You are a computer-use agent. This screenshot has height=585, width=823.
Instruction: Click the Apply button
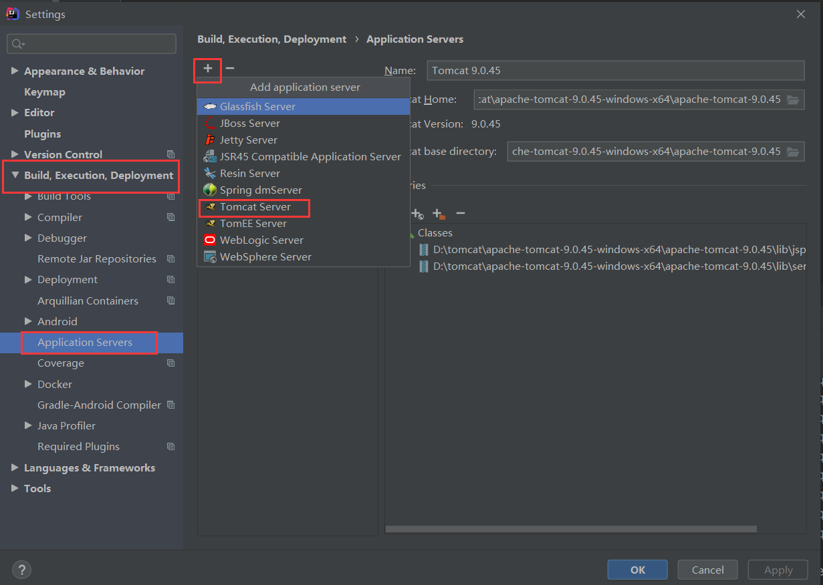coord(778,570)
